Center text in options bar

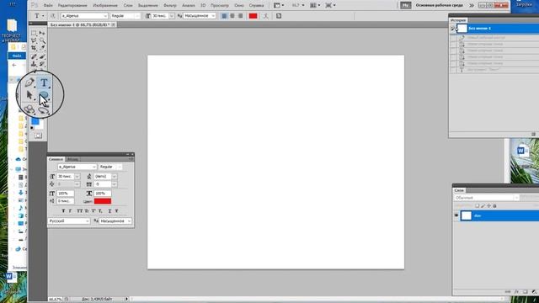point(232,16)
